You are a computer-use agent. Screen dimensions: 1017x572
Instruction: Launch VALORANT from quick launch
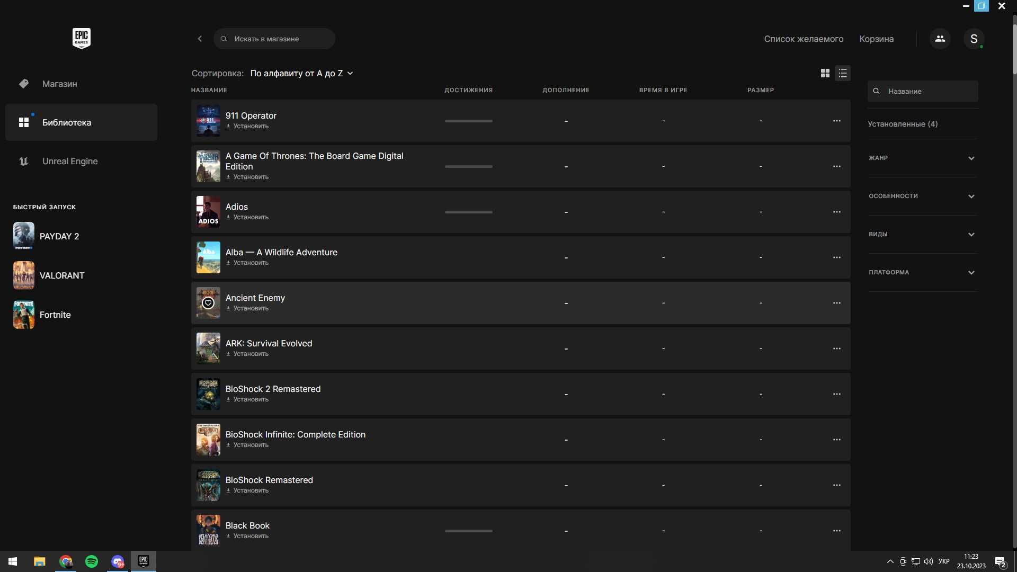pos(49,275)
